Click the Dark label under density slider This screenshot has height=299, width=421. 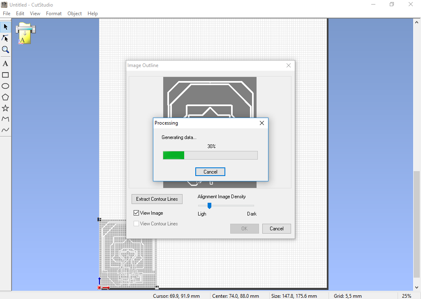coord(252,214)
